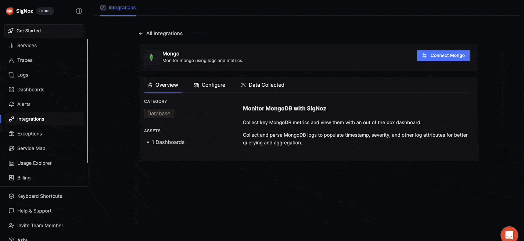Click the 'Monitor MongoDB with SigNoz' heading
The image size is (524, 241).
point(284,108)
